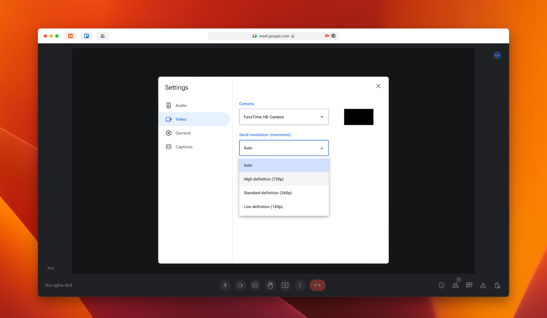The height and width of the screenshot is (318, 547).
Task: Close the Settings dialog
Action: pos(378,86)
